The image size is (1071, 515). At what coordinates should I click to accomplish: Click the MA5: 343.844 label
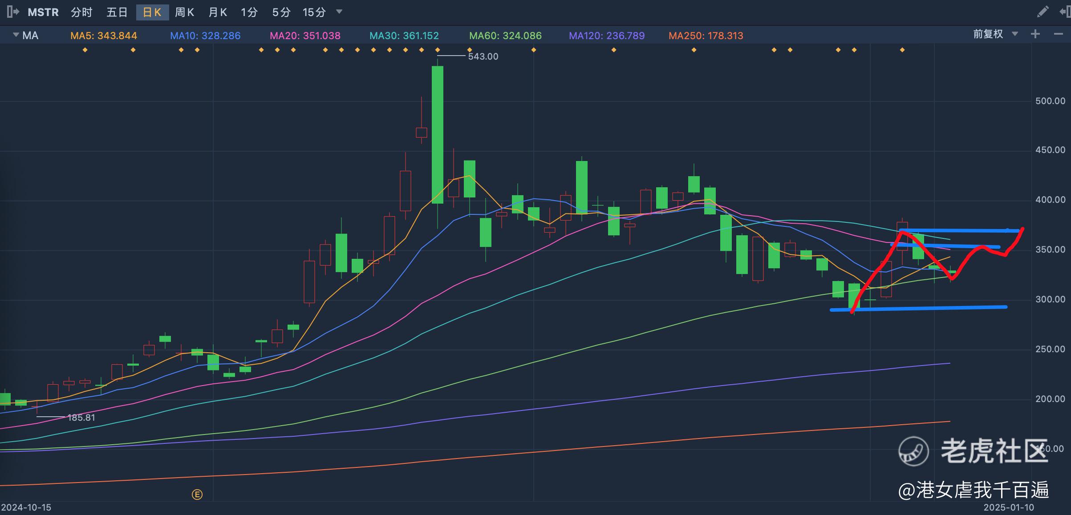pos(104,36)
